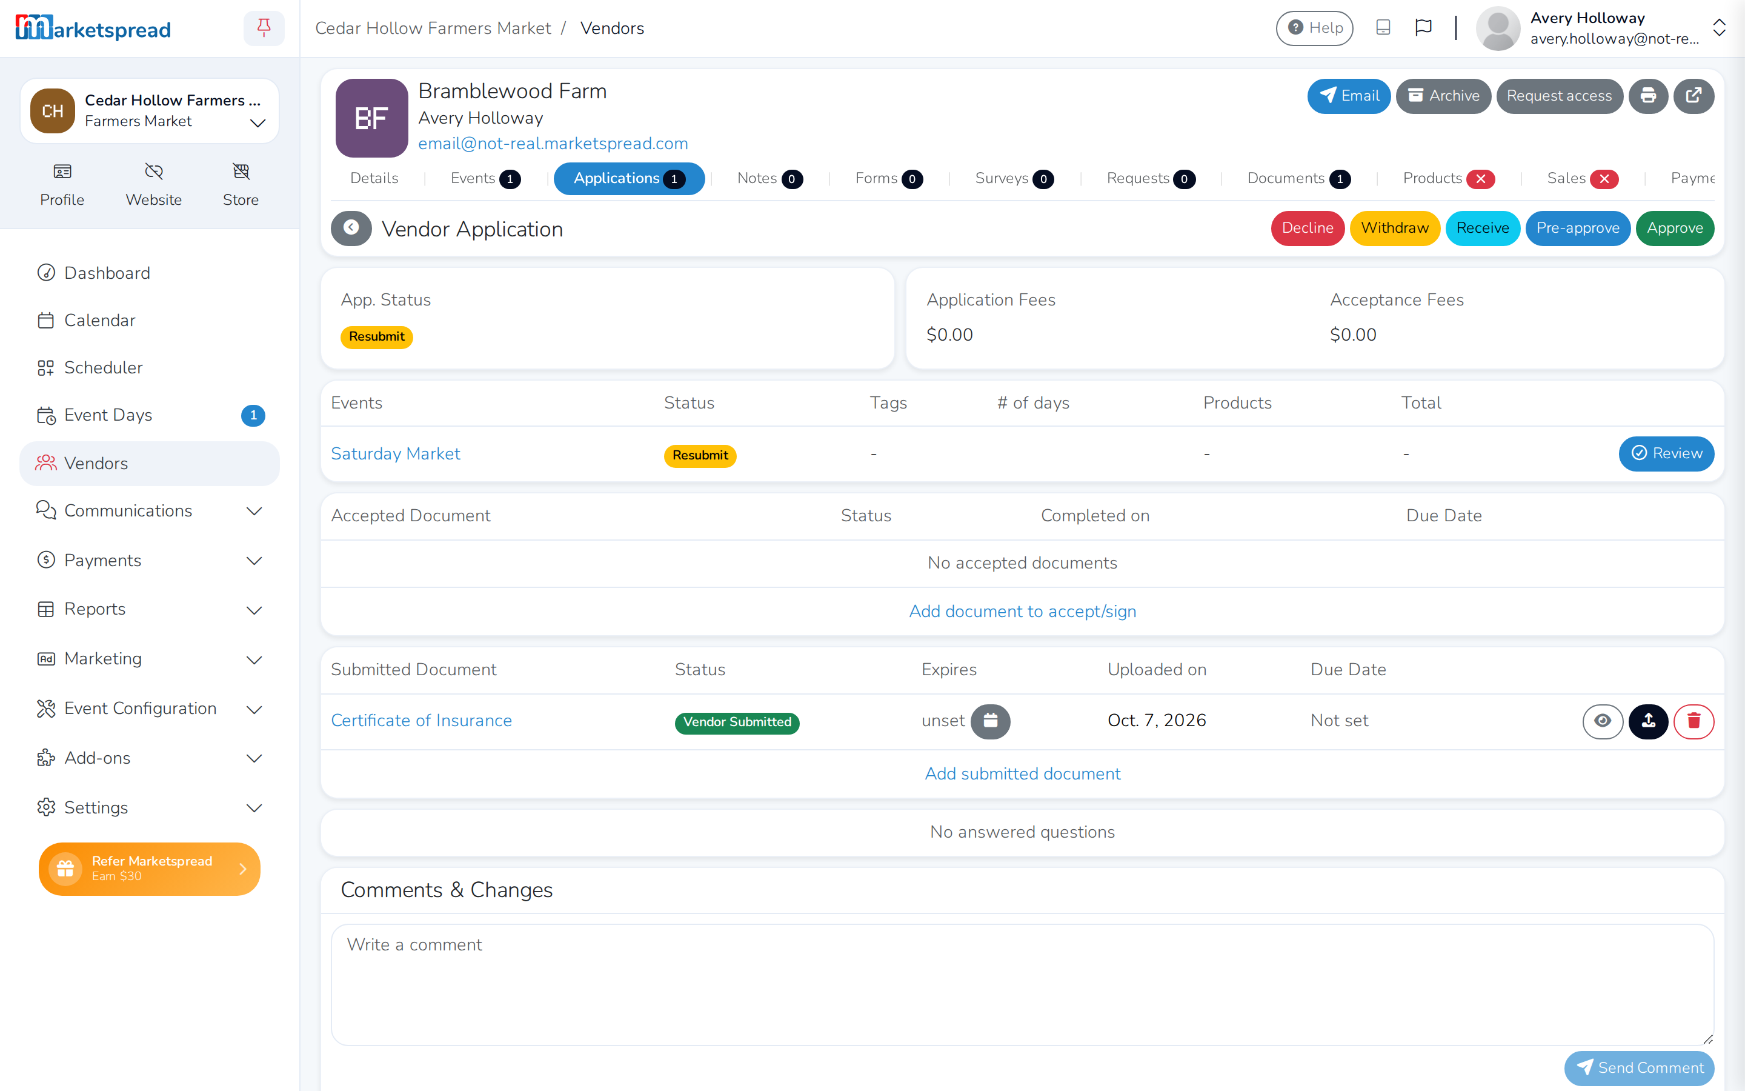The image size is (1745, 1091).
Task: Click the Write a comment text area
Action: click(1022, 984)
